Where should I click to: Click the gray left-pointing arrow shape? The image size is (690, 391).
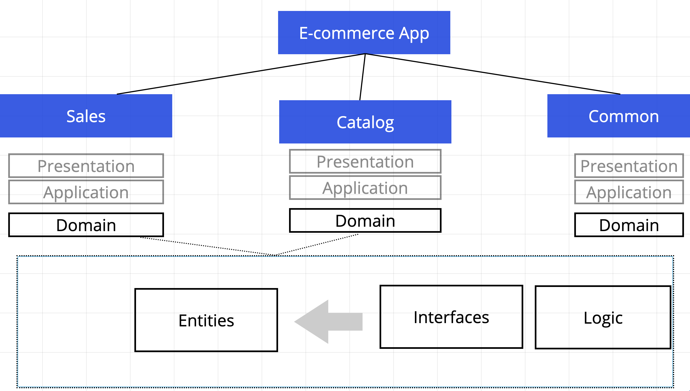[x=328, y=321]
